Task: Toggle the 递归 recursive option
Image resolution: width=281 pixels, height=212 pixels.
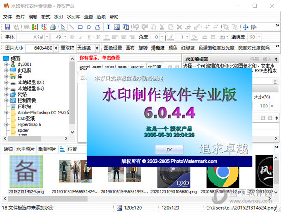Action: click(x=8, y=149)
